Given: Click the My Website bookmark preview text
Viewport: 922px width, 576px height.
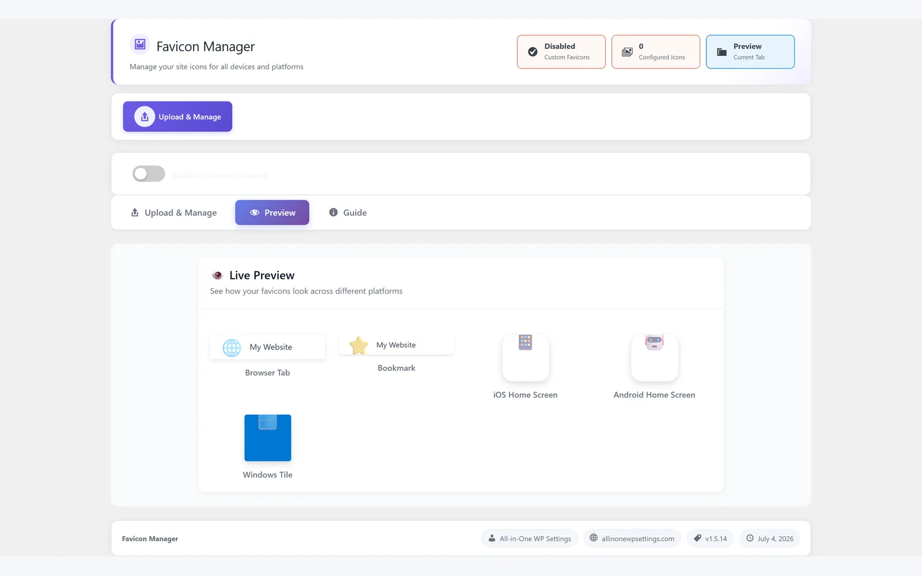Looking at the screenshot, I should click(396, 345).
